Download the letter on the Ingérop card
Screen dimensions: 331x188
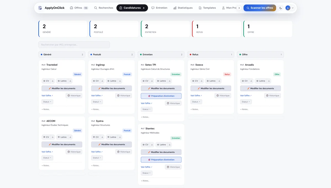tap(120, 81)
